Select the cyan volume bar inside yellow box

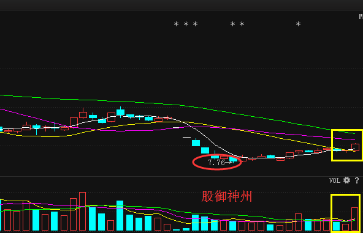(336, 226)
